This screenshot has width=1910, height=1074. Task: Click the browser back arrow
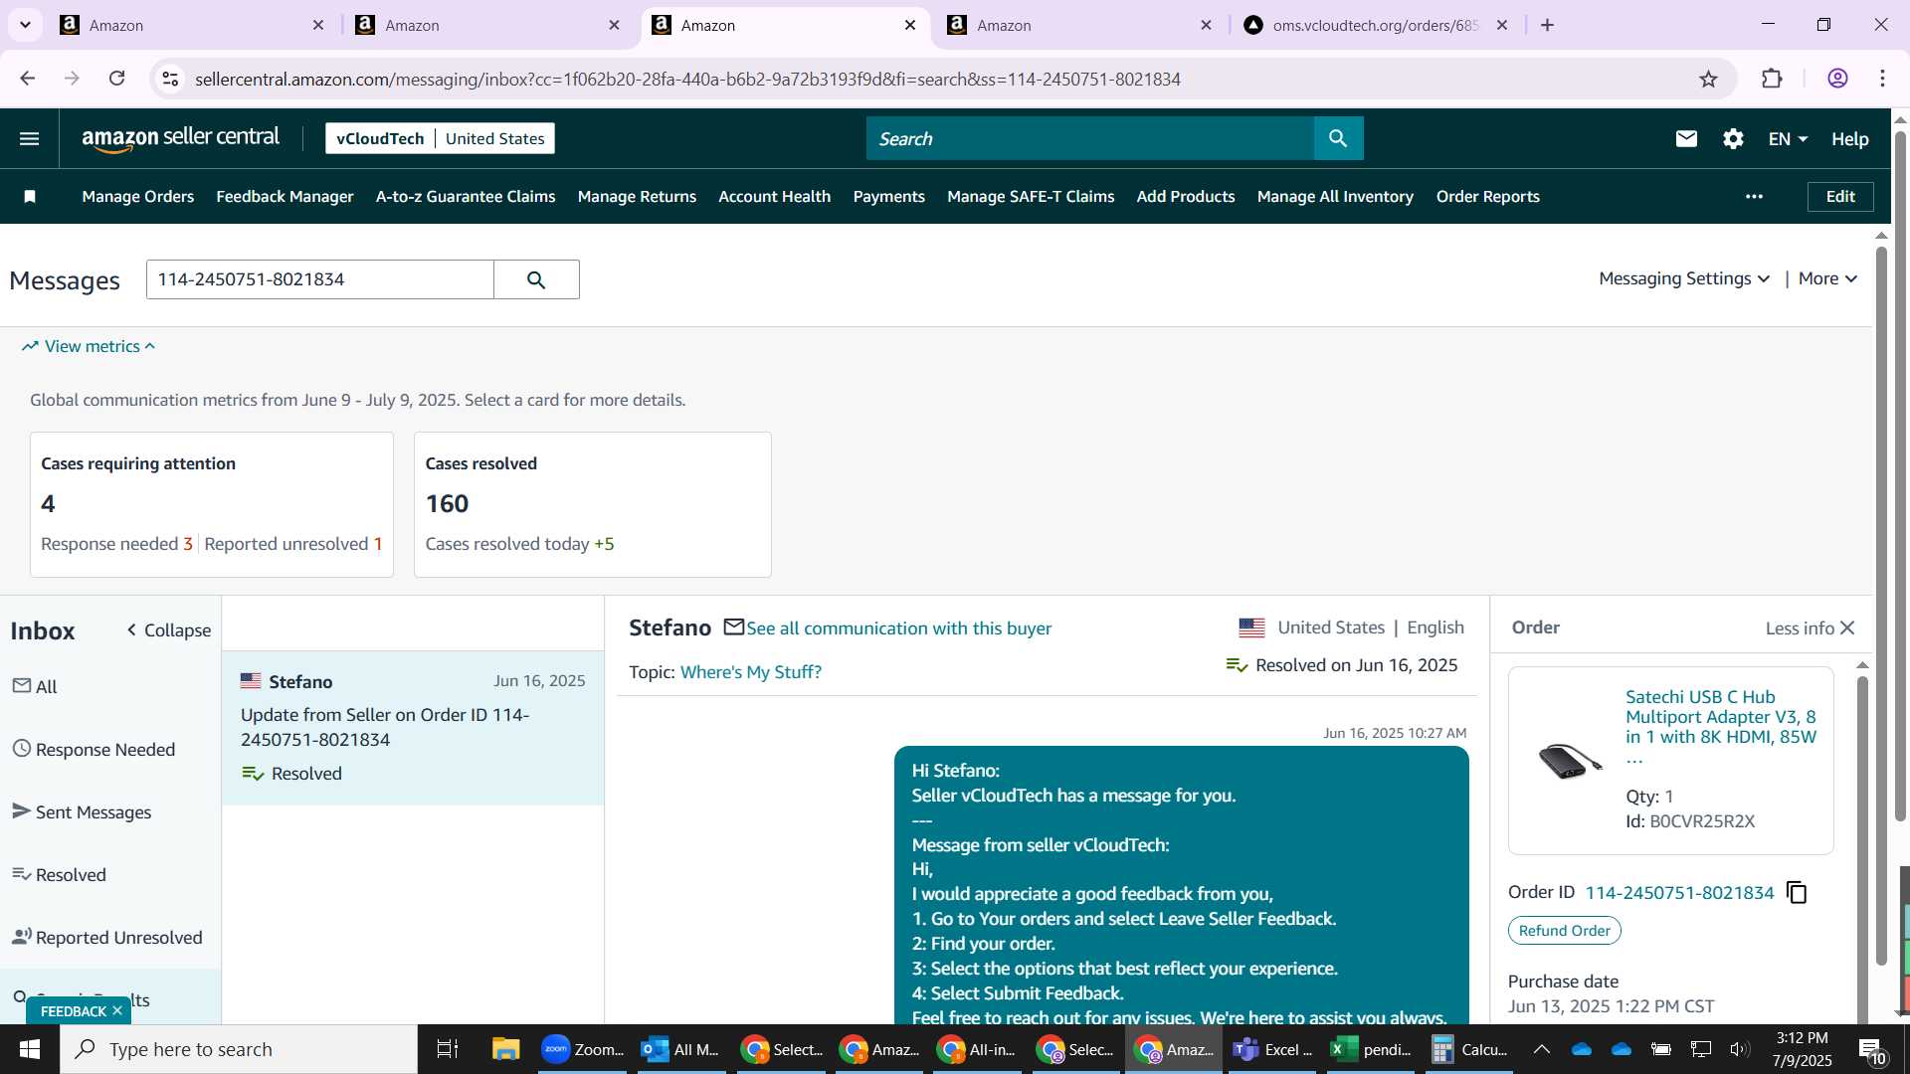coord(28,79)
